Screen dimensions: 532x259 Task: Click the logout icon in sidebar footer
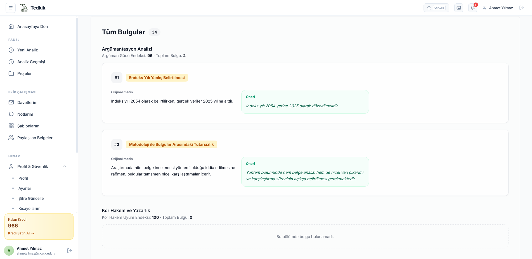(x=70, y=251)
